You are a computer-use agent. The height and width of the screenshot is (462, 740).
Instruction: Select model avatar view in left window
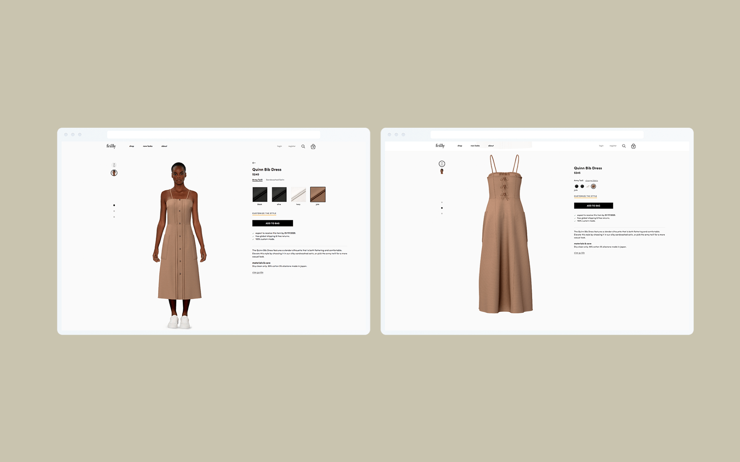pos(114,173)
